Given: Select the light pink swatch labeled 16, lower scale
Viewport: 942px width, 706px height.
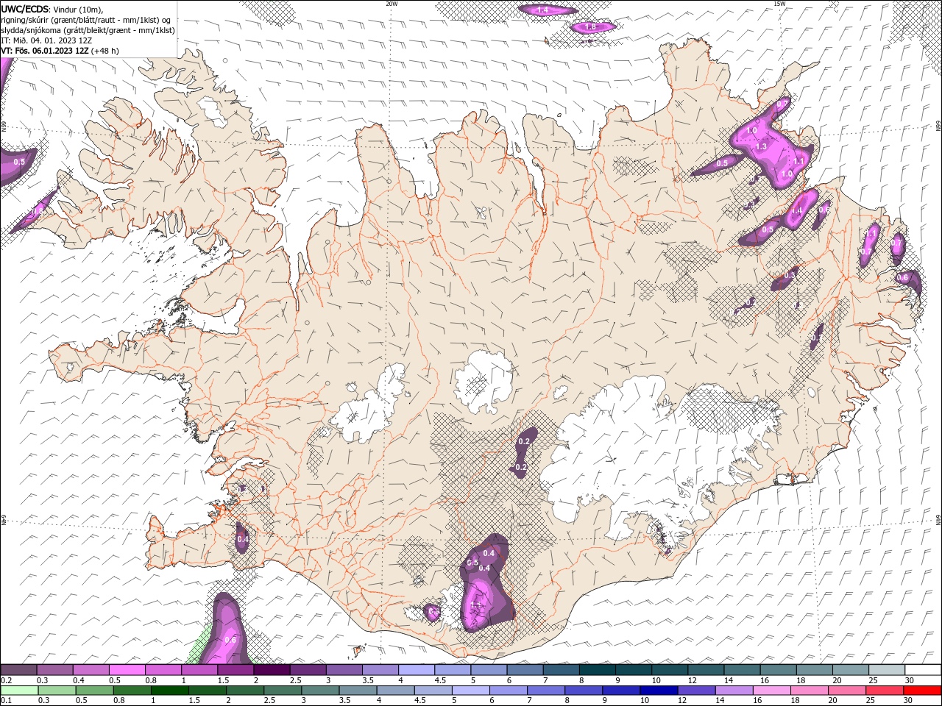Looking at the screenshot, I should [771, 691].
